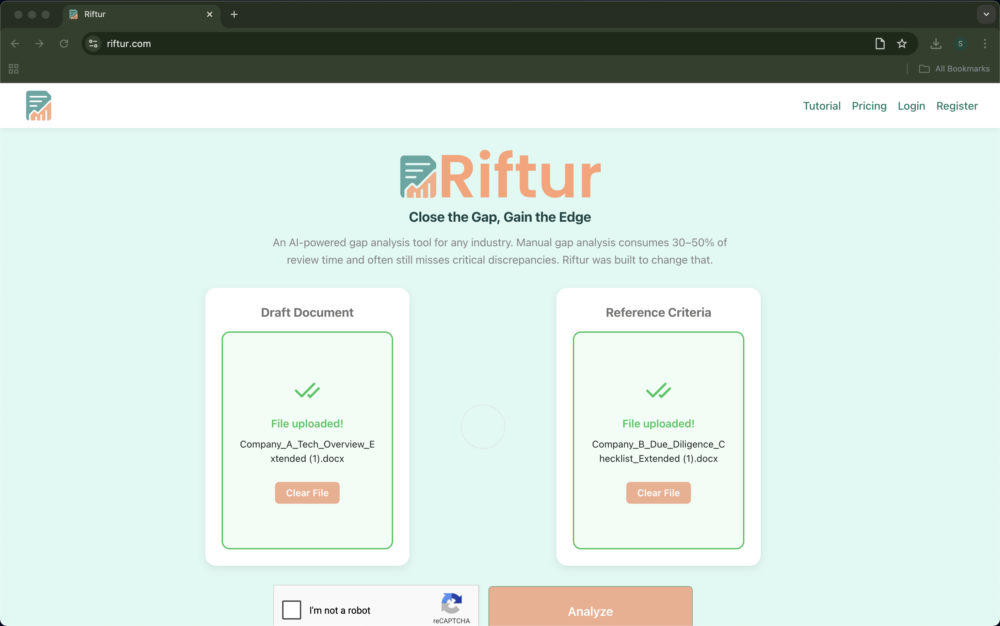
Task: Open the browser three-dot menu
Action: coord(985,44)
